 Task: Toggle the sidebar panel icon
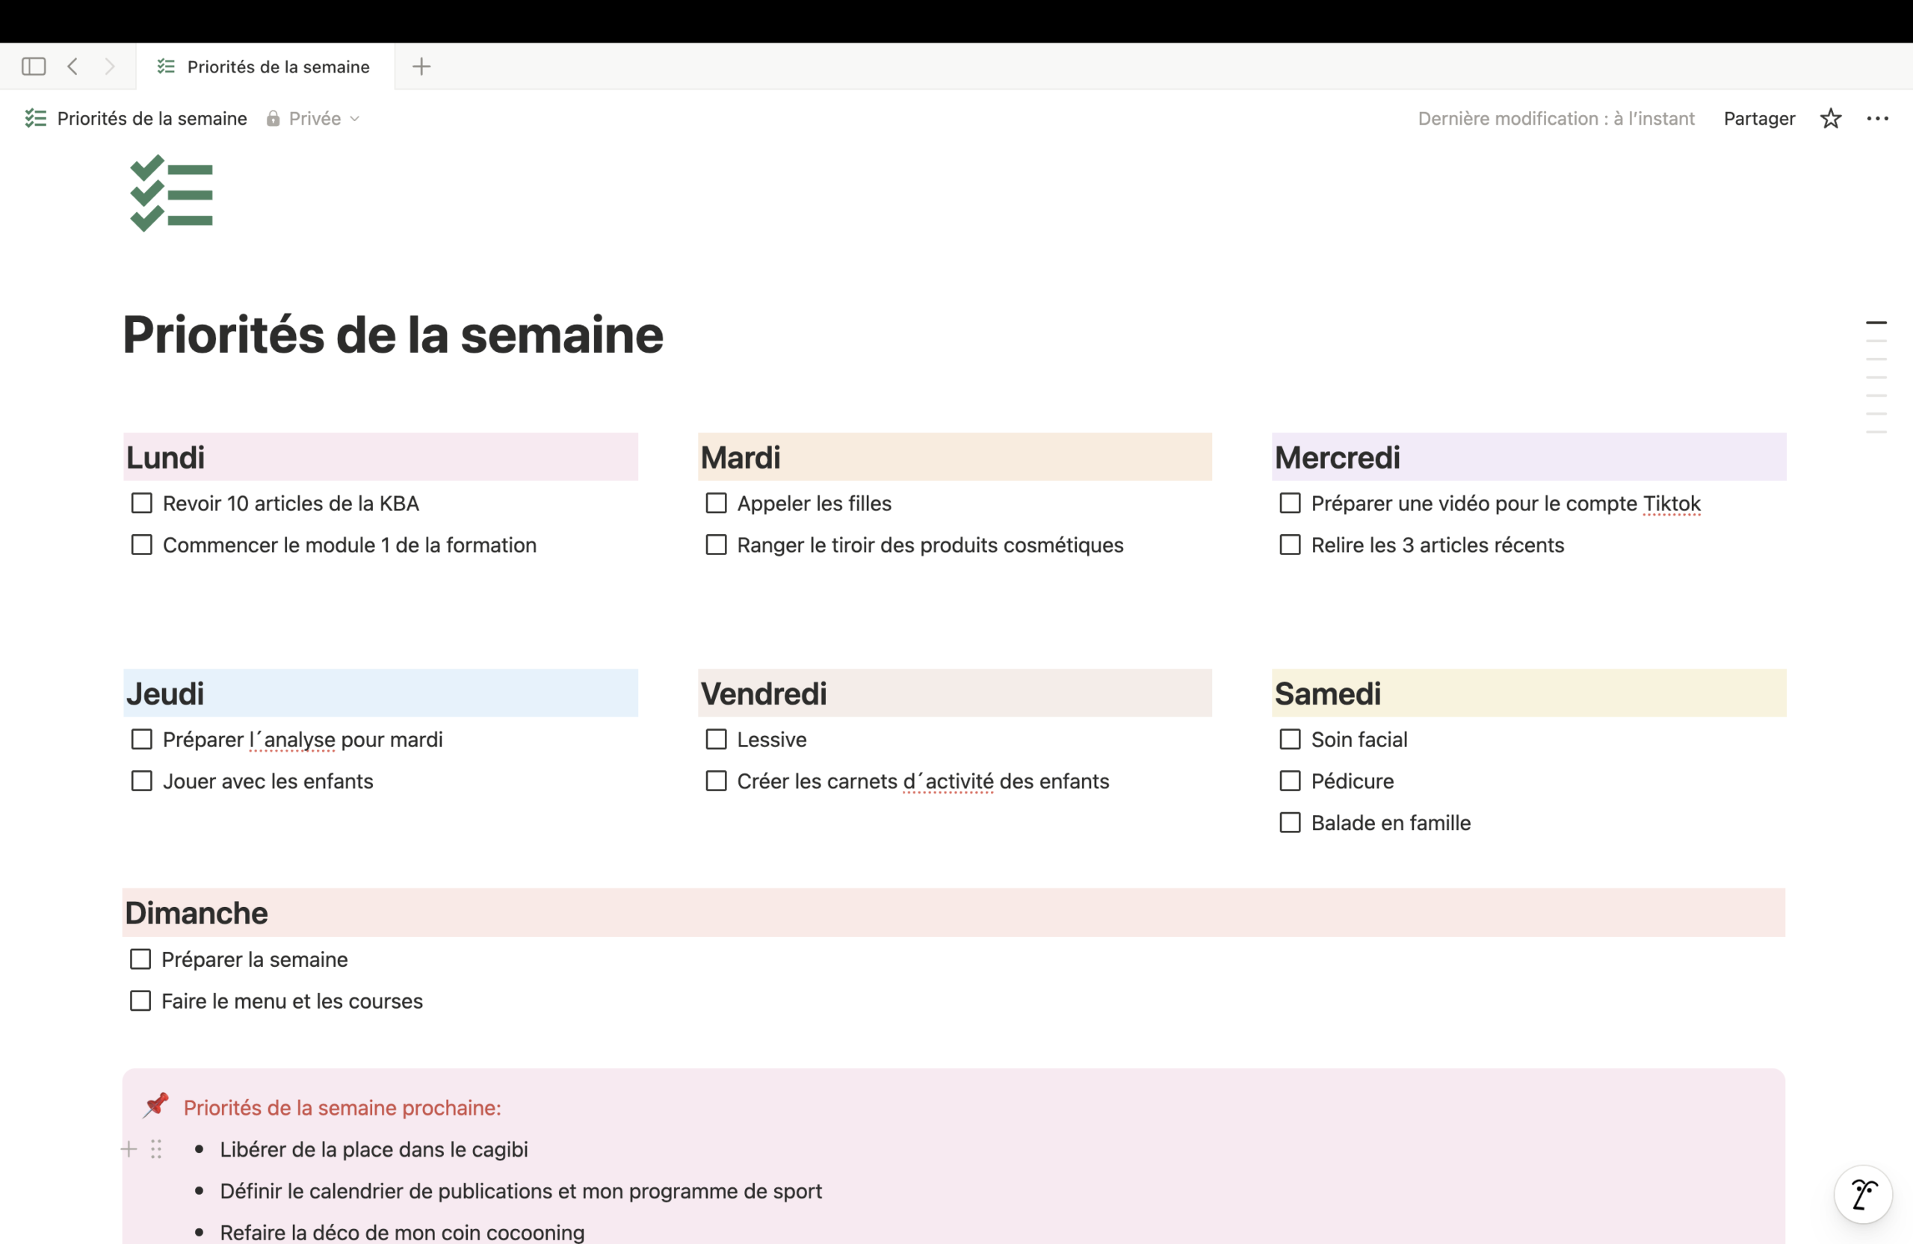34,66
